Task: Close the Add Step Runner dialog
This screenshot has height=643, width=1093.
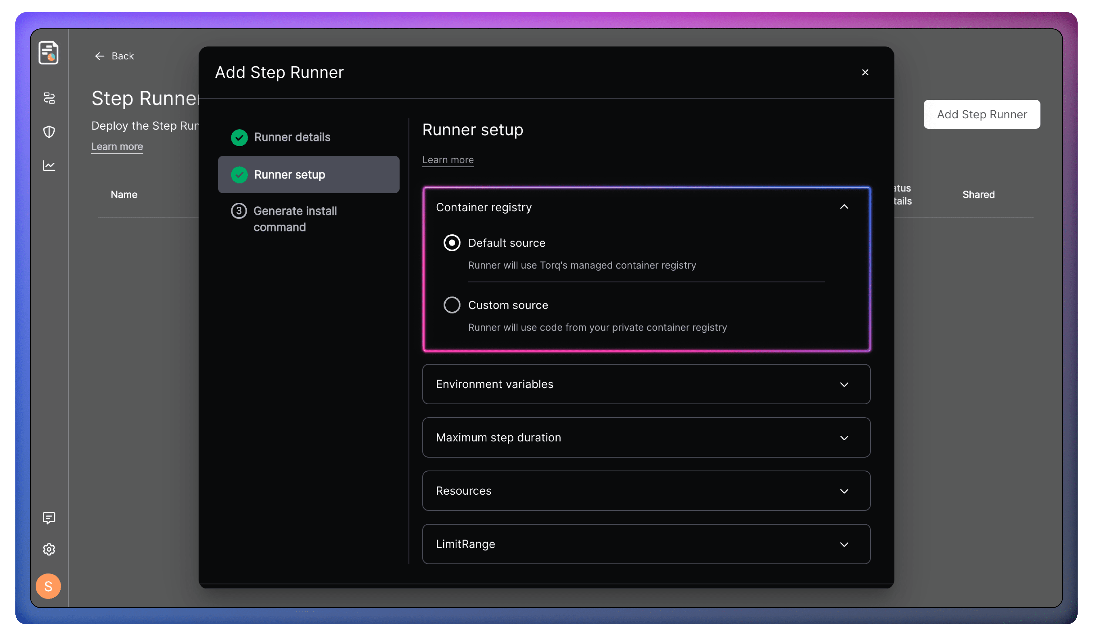Action: pos(865,72)
